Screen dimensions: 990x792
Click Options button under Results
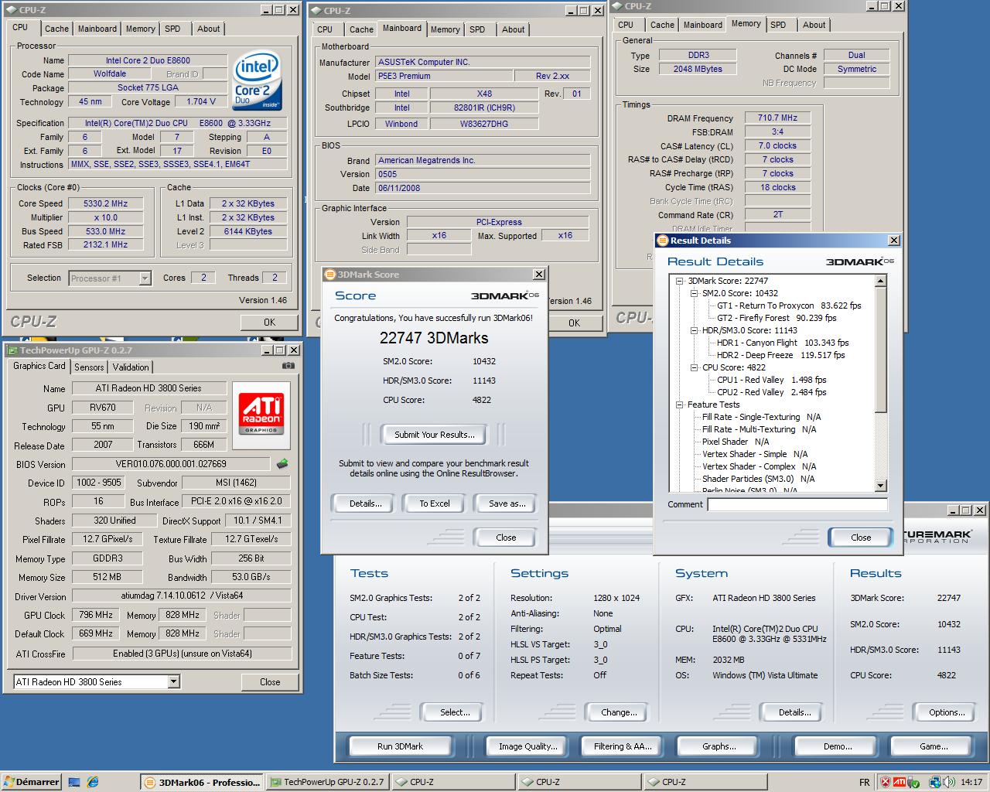(947, 712)
